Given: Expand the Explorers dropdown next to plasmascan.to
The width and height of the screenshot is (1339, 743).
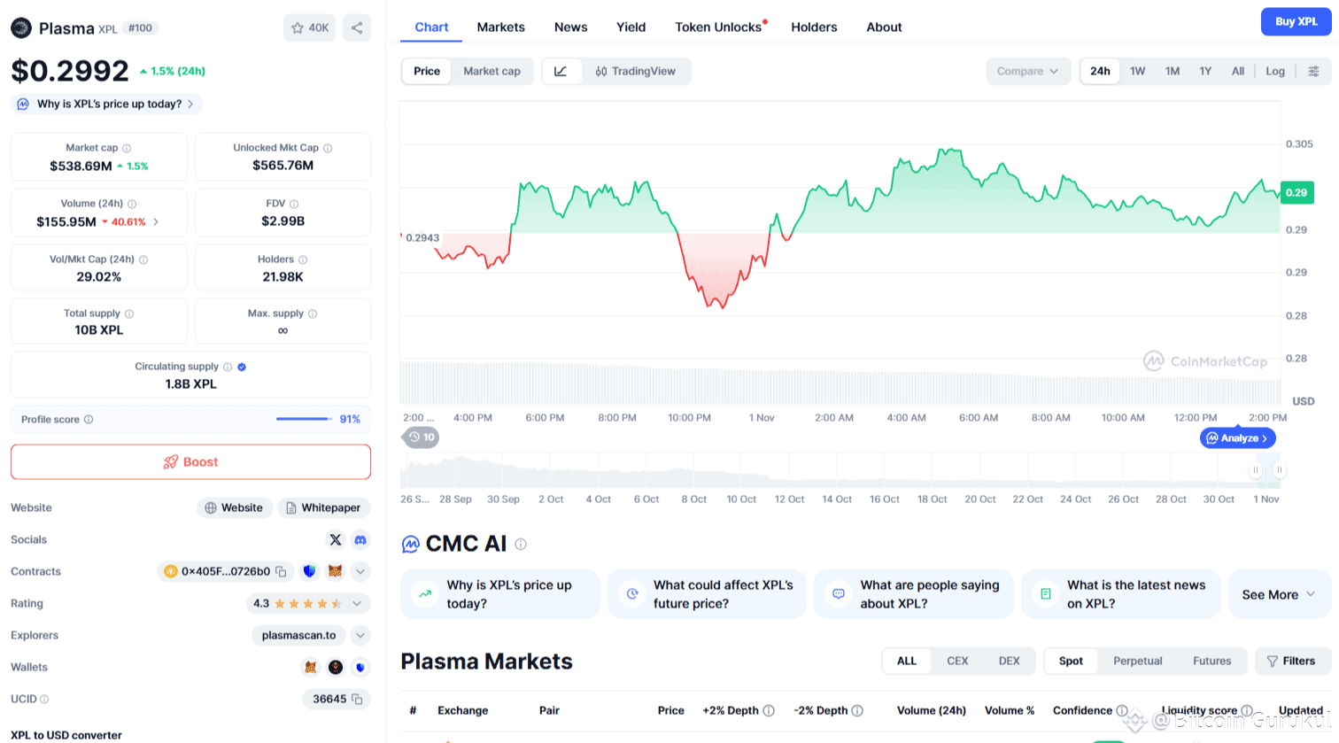Looking at the screenshot, I should pyautogui.click(x=360, y=635).
